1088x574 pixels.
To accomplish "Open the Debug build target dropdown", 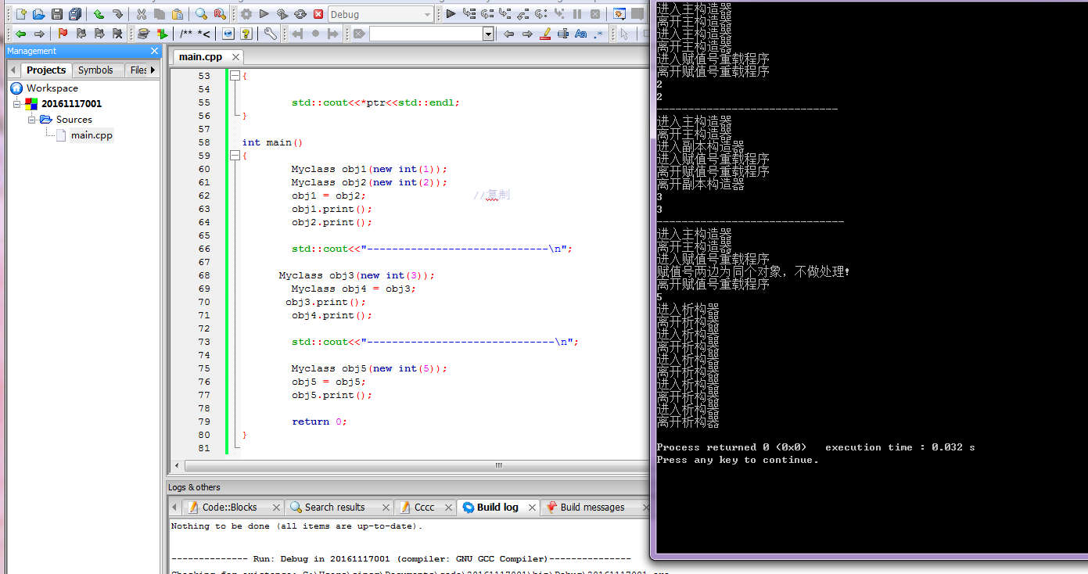I will (x=427, y=14).
